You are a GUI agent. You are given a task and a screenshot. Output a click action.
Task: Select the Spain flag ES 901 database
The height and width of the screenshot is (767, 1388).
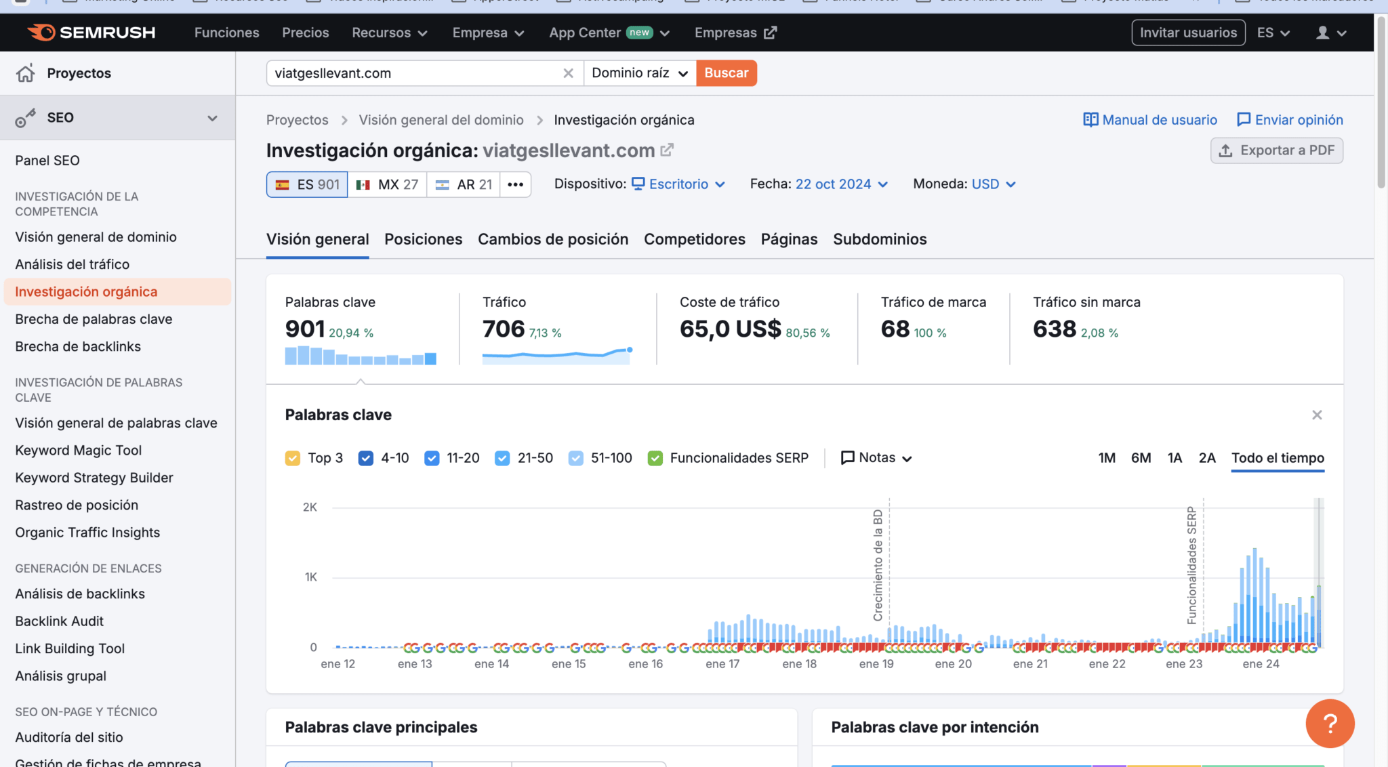(x=307, y=184)
